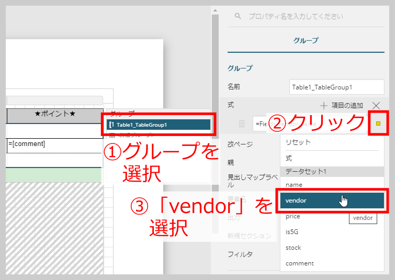Click the search magnifier icon in properties panel
Image resolution: width=395 pixels, height=280 pixels.
coord(238,16)
